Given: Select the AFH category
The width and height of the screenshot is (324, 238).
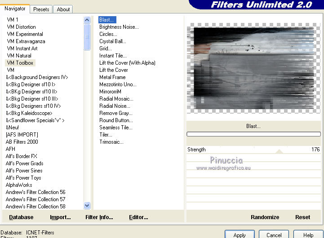Looking at the screenshot, I should (x=10, y=149).
